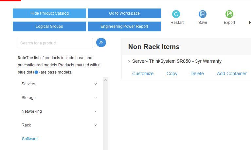
Task: Click the Save label text
Action: click(203, 23)
